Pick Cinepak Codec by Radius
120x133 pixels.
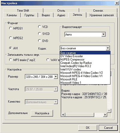tap(85, 63)
